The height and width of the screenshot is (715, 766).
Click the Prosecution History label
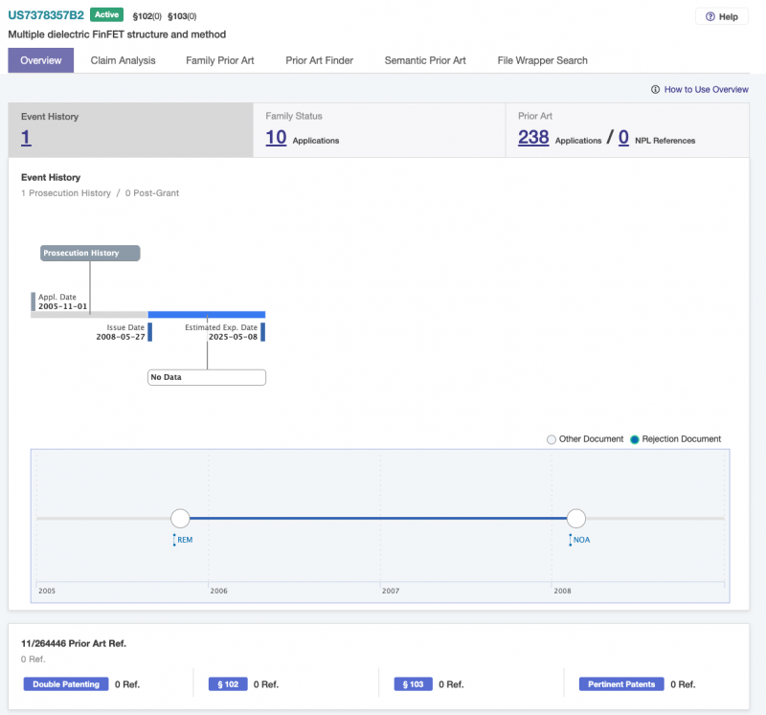[x=90, y=253]
